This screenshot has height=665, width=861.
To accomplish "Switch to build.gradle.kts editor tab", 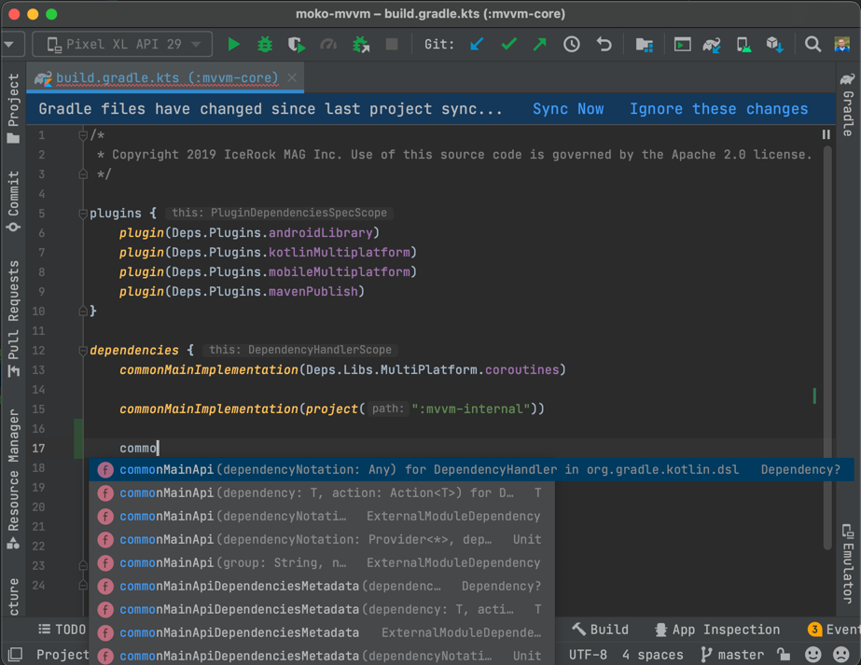I will pyautogui.click(x=166, y=77).
